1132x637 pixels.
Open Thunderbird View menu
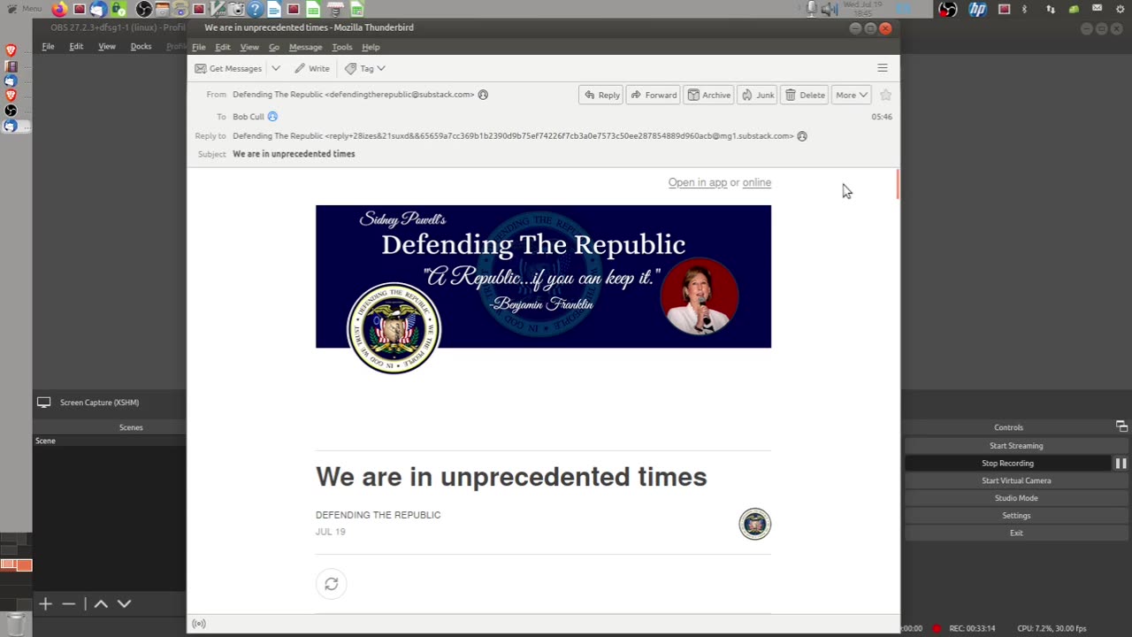click(x=249, y=47)
